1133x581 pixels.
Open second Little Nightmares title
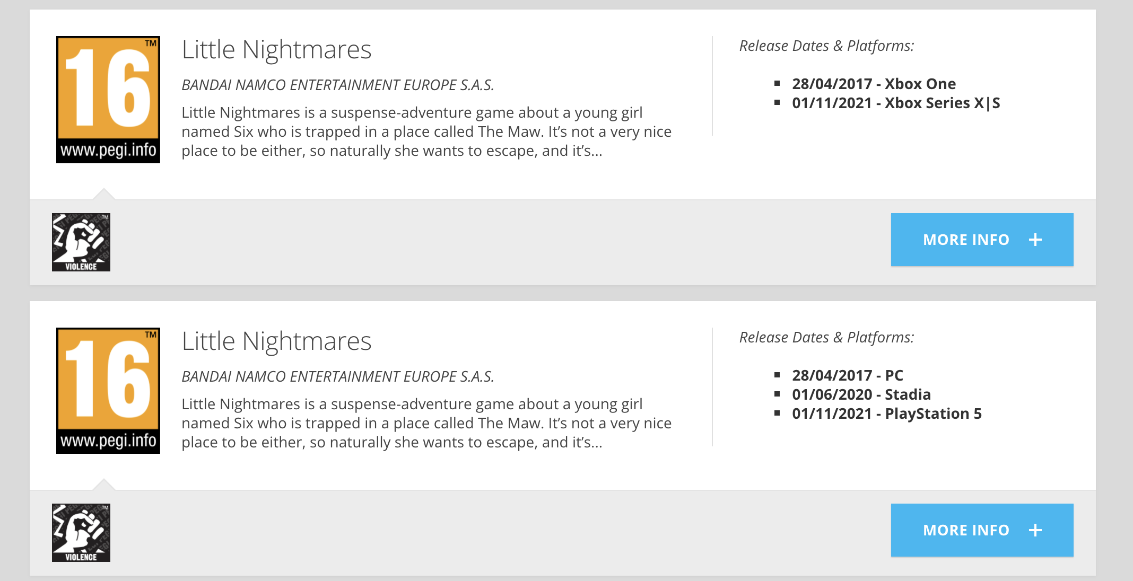click(x=276, y=341)
